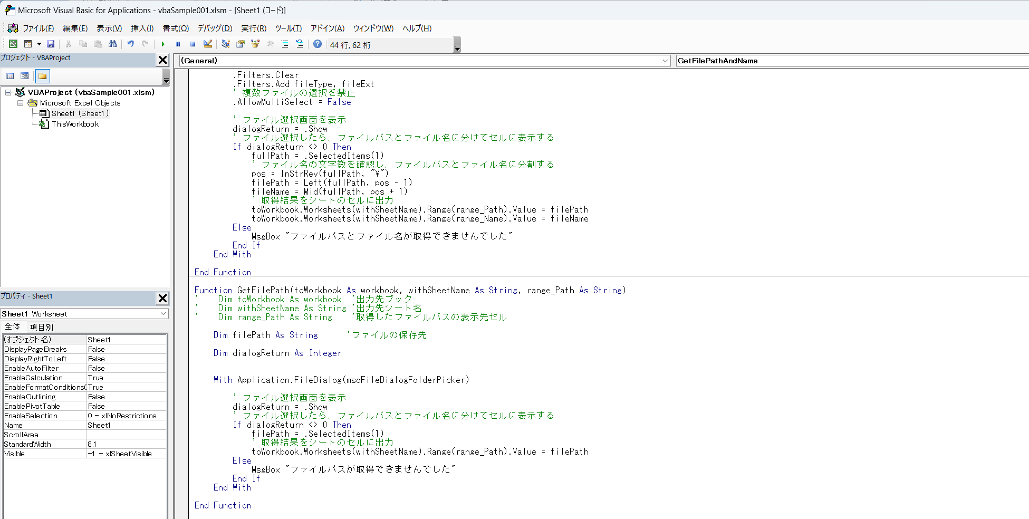Stop the macro with the Reset icon
This screenshot has height=519, width=1029.
click(192, 44)
